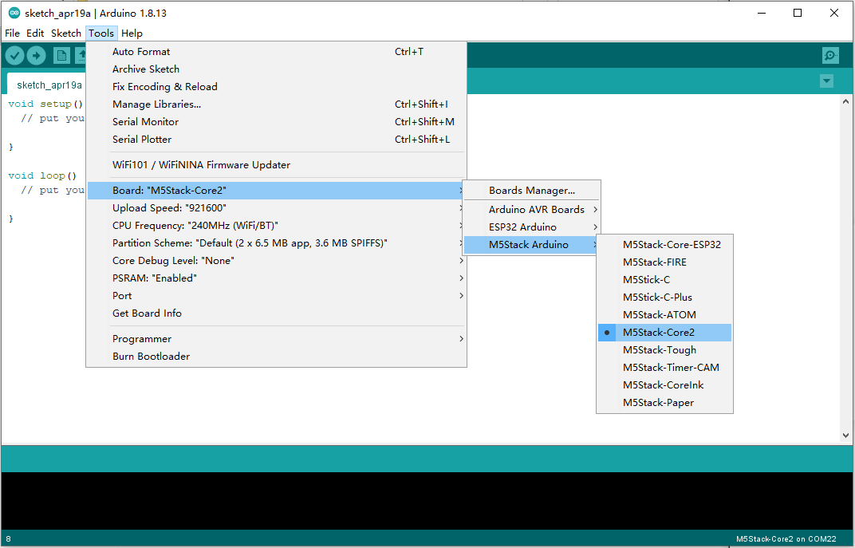
Task: Click the void setup() code line
Action: tap(45, 104)
